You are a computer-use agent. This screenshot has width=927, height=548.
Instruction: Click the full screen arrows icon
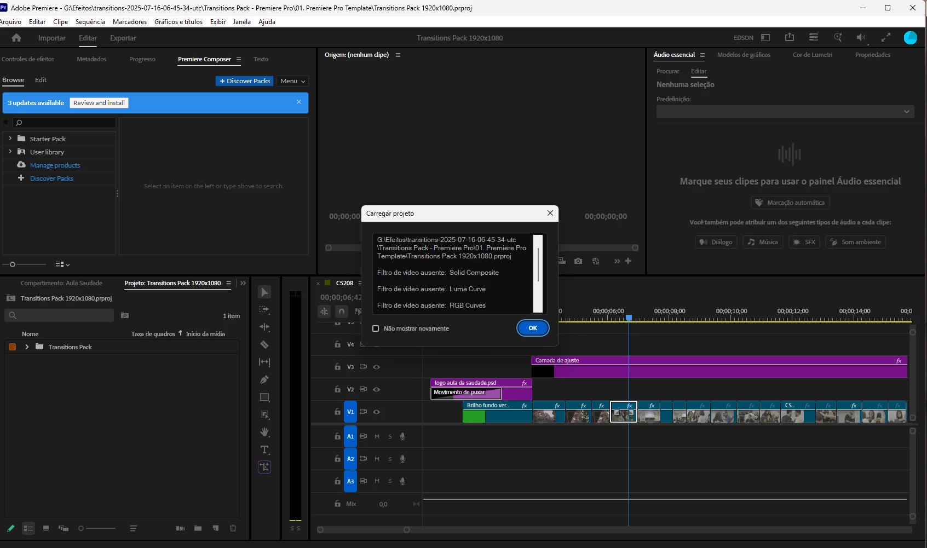click(885, 37)
